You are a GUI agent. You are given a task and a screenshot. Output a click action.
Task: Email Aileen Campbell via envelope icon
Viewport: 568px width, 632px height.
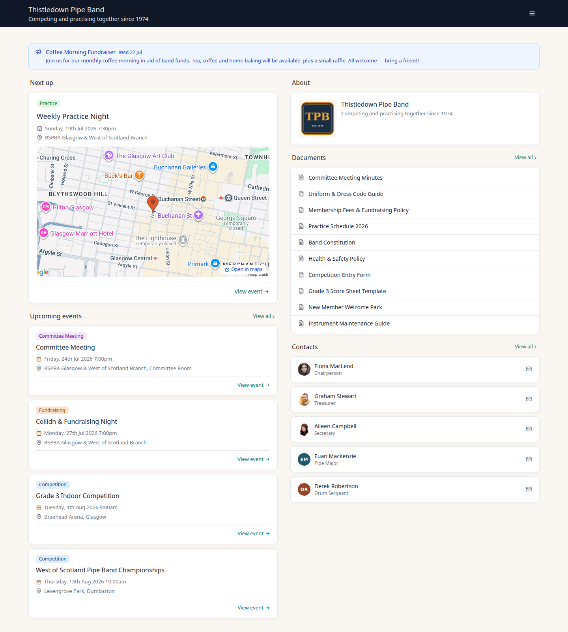tap(529, 429)
